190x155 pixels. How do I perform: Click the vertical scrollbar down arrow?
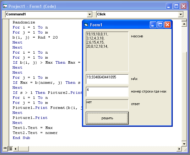[x=184, y=144]
